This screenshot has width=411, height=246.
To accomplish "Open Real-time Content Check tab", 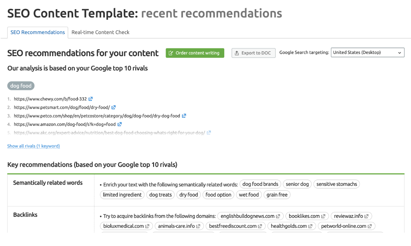I will point(100,32).
